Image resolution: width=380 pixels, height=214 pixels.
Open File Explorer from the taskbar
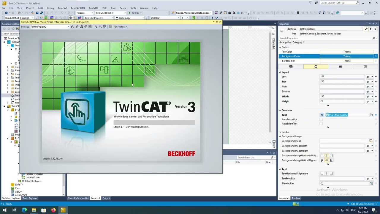(34, 210)
